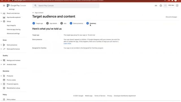Click the Setup gear icon

(4, 22)
